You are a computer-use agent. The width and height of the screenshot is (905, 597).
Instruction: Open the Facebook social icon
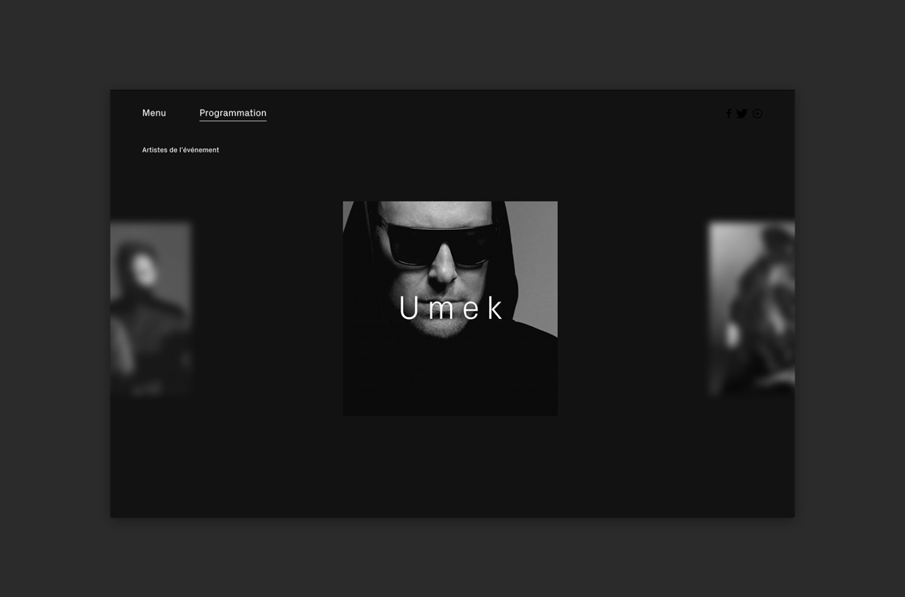click(728, 114)
